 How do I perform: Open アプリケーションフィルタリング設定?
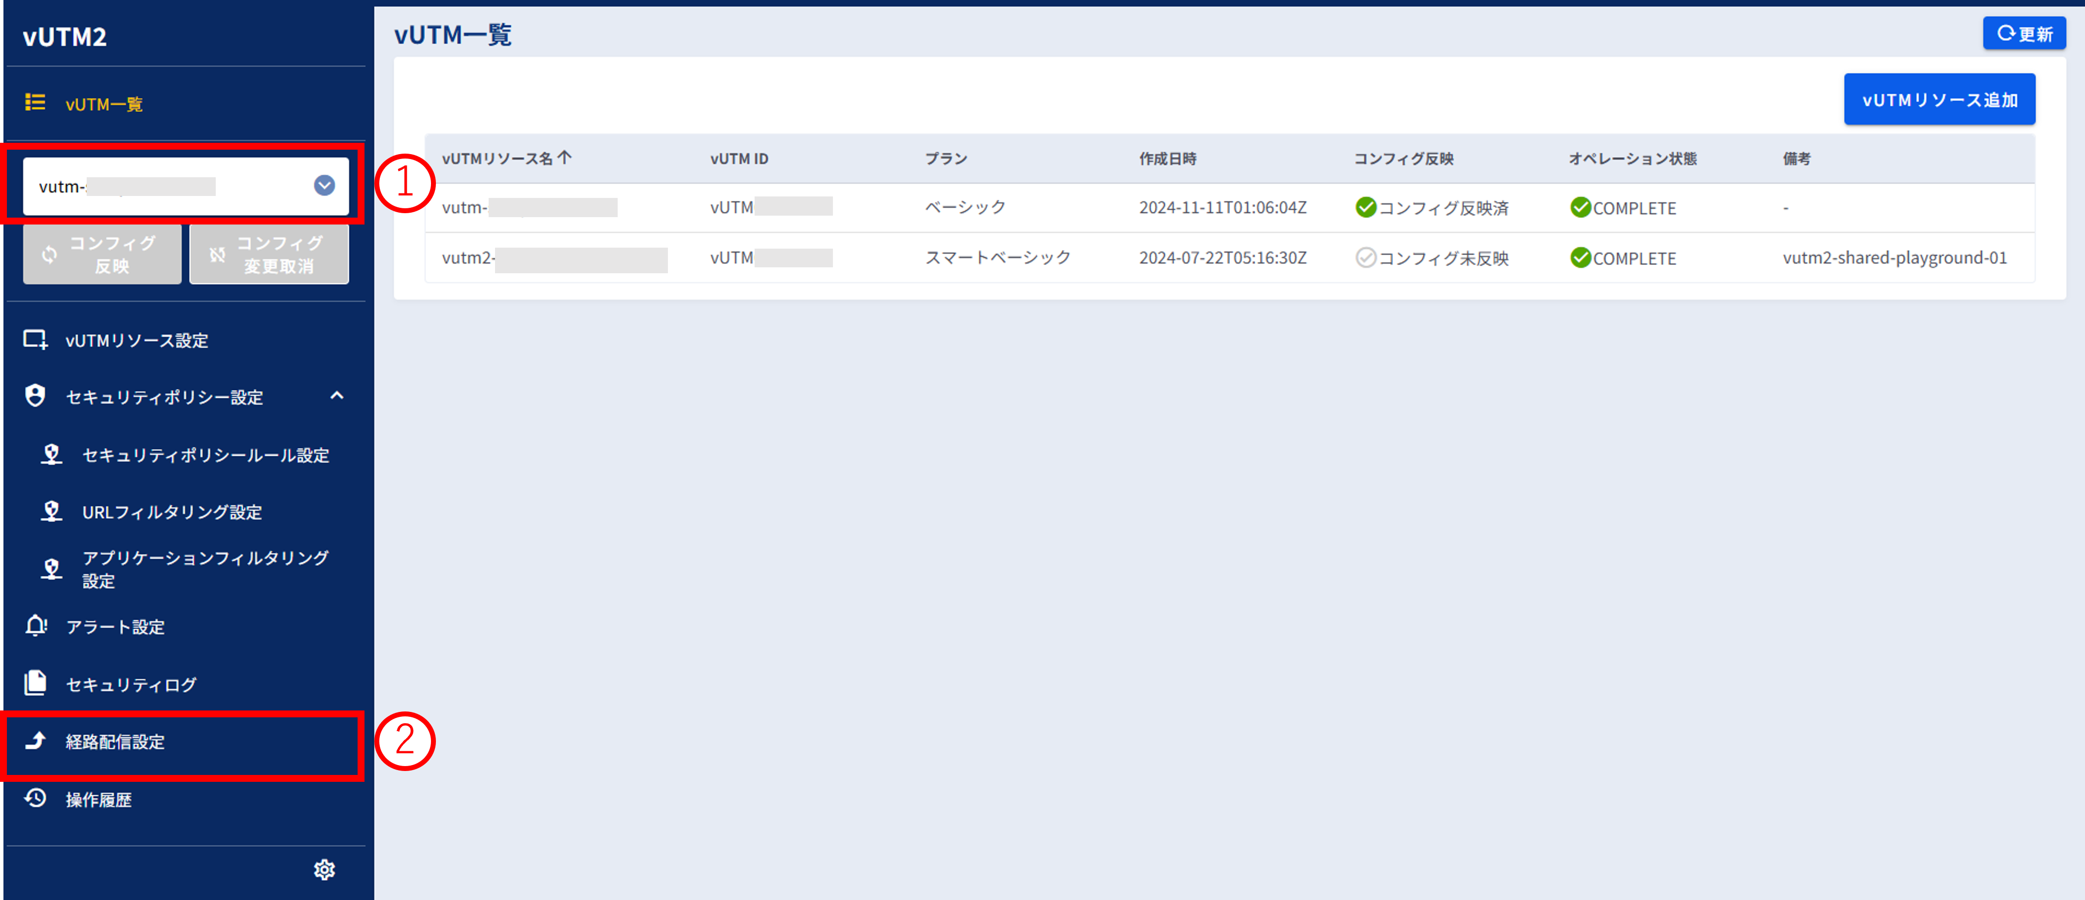205,569
